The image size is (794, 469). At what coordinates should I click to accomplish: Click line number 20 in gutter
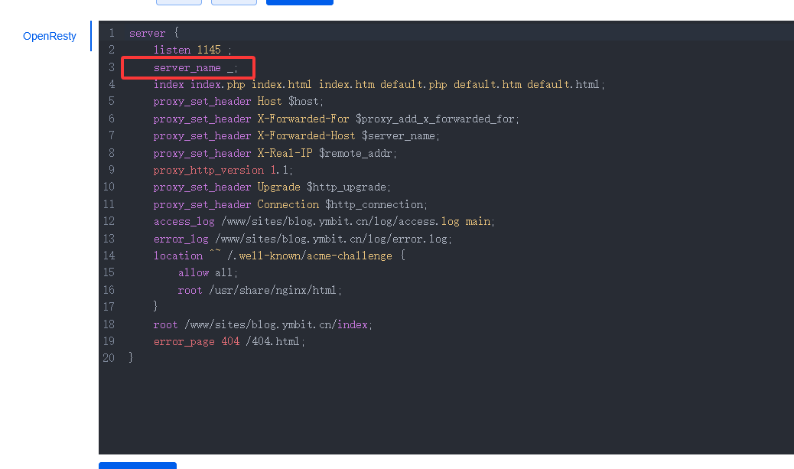click(x=109, y=358)
